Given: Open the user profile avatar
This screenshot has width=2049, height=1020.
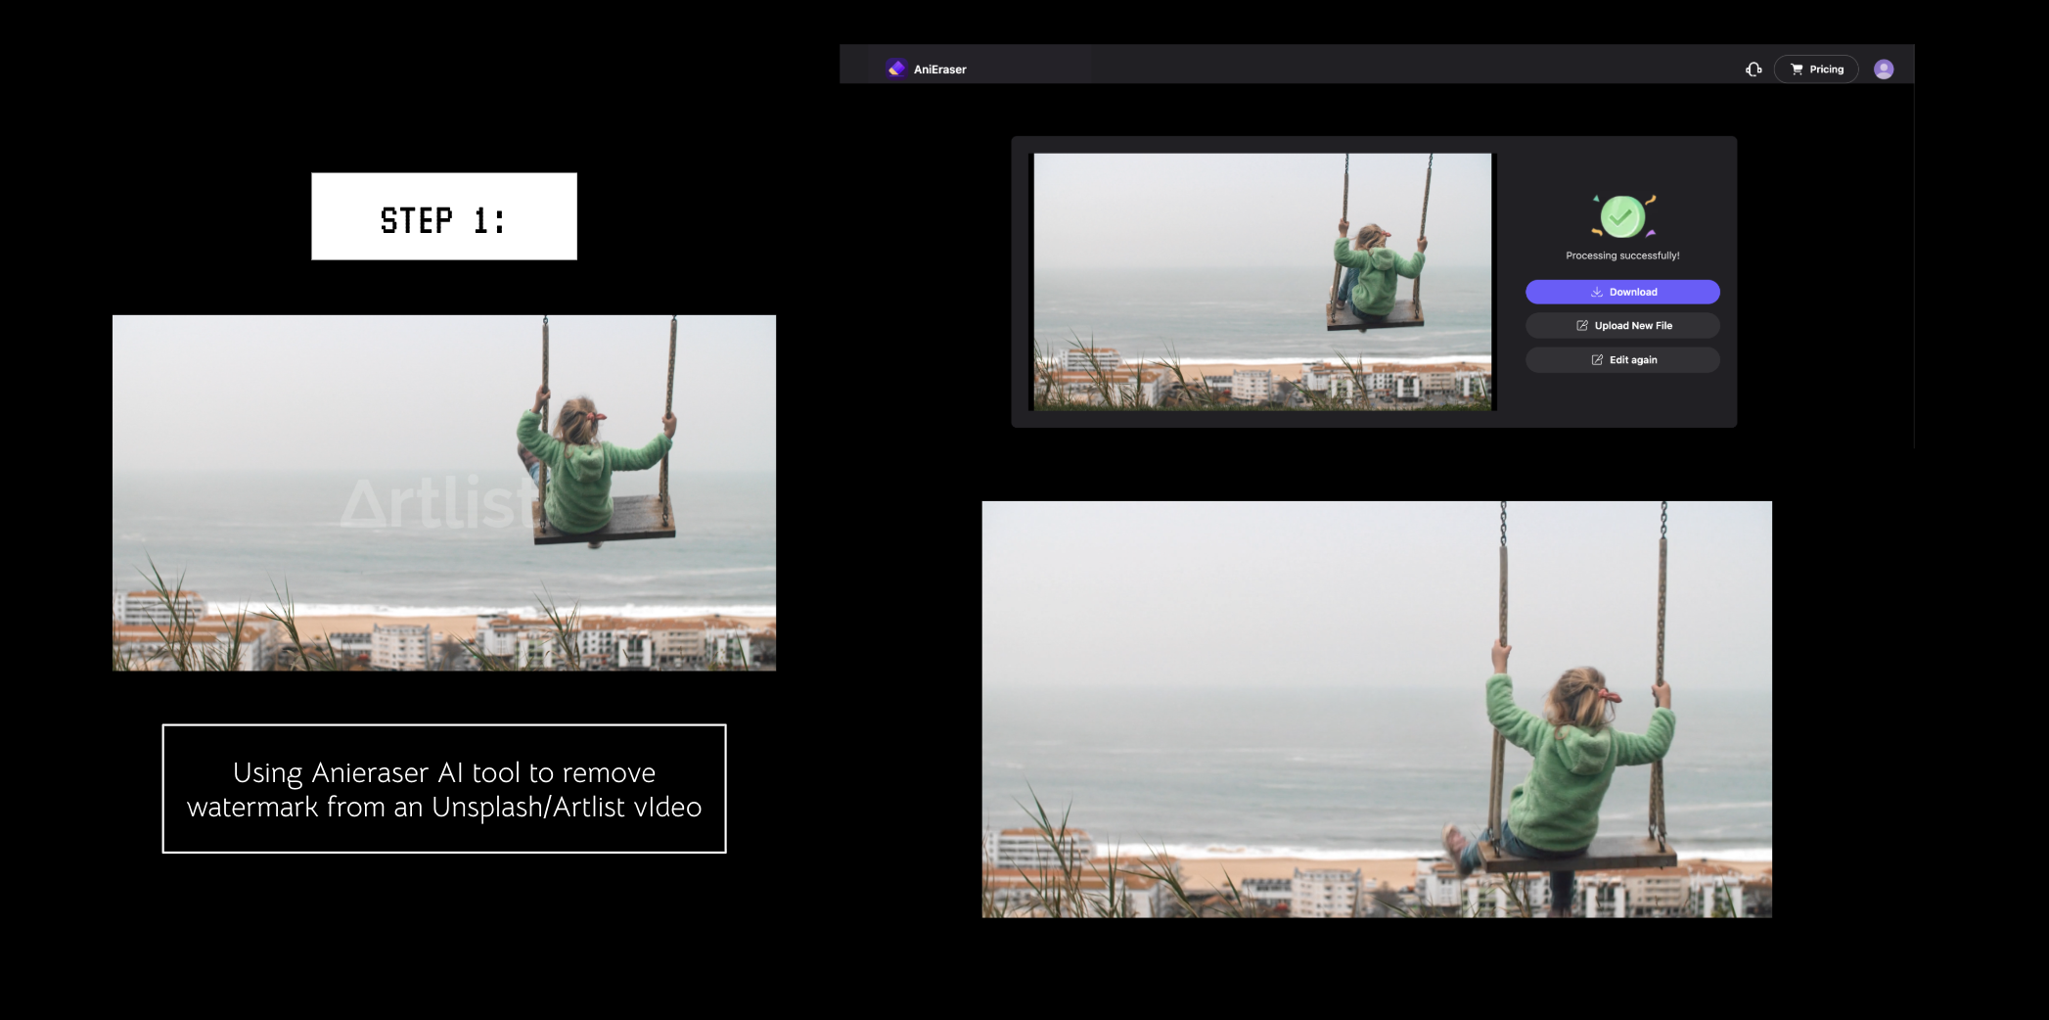Looking at the screenshot, I should tap(1883, 70).
